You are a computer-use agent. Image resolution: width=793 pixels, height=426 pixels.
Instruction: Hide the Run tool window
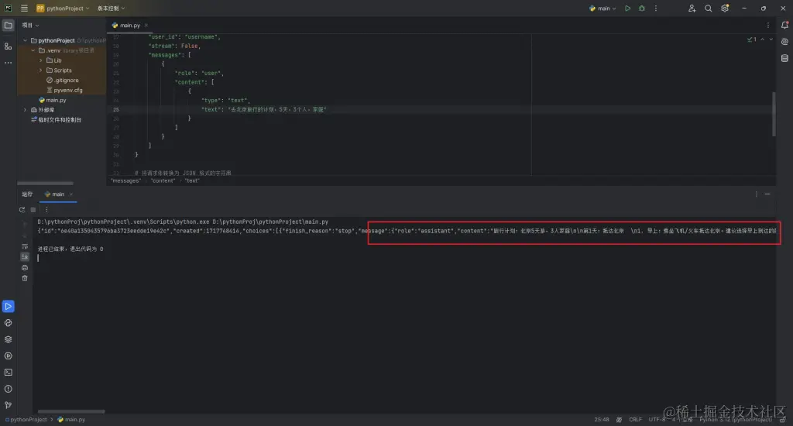click(x=767, y=194)
